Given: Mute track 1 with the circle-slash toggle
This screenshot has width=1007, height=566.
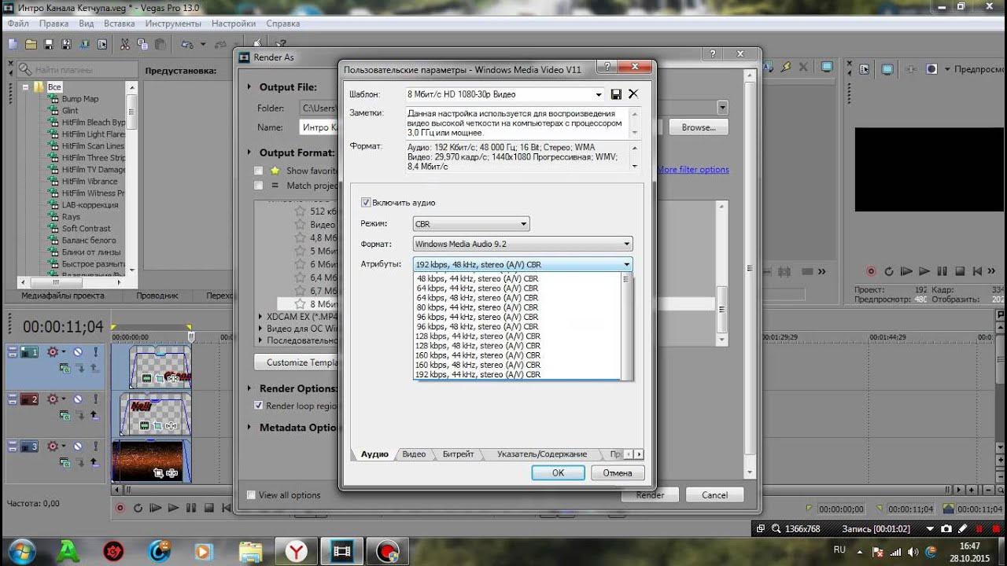Looking at the screenshot, I should 78,352.
